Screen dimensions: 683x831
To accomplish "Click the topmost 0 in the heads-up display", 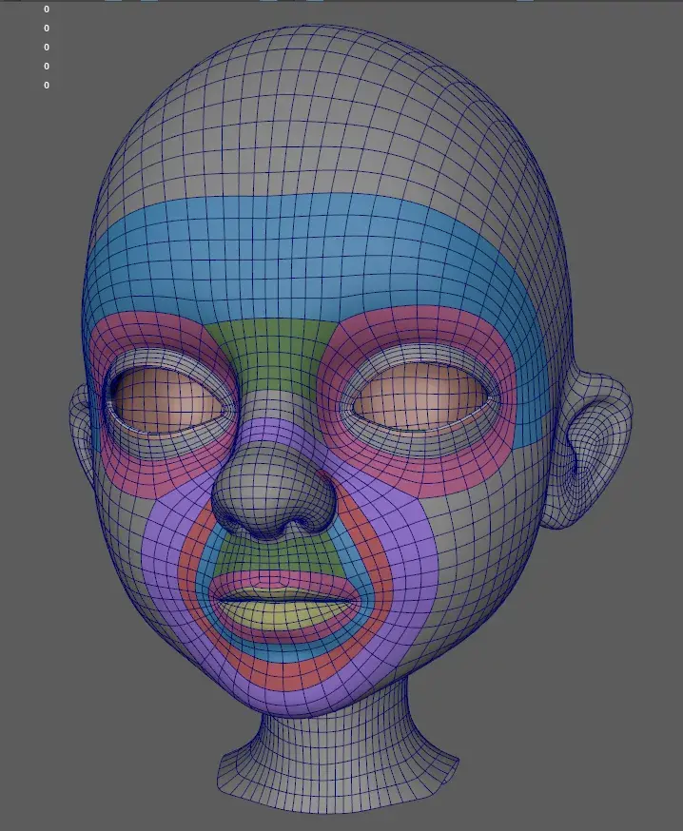I will pos(46,10).
